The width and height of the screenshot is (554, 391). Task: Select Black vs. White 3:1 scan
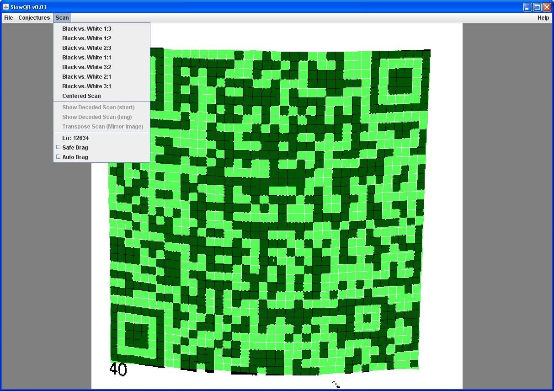(102, 86)
